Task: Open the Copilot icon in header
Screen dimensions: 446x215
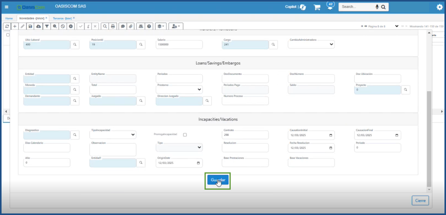Action: coord(303,7)
